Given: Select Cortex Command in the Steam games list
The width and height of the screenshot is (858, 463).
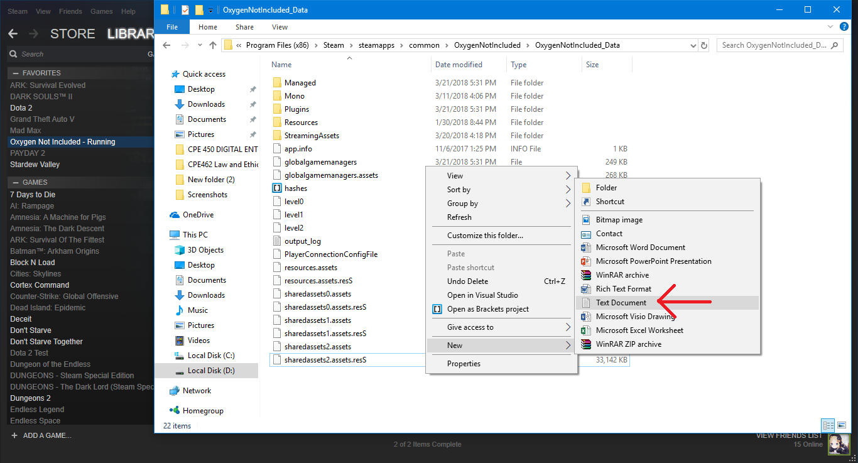Looking at the screenshot, I should (x=40, y=285).
